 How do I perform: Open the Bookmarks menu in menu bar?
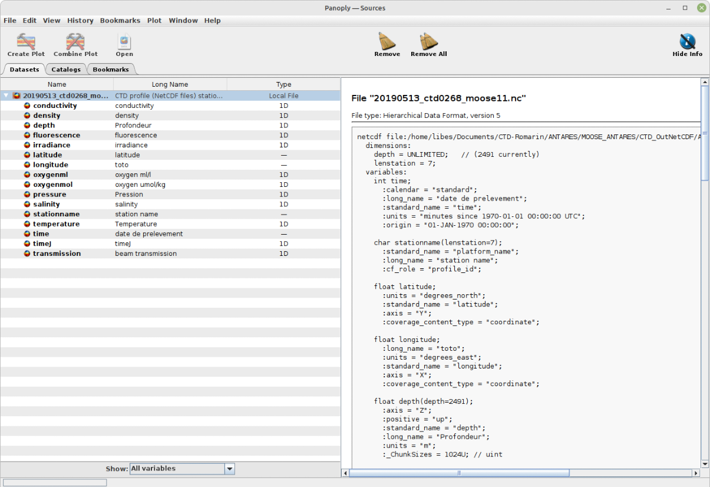tap(120, 21)
